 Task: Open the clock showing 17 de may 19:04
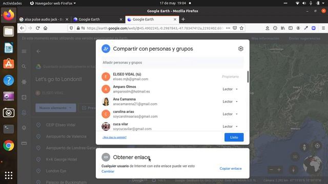173,3
